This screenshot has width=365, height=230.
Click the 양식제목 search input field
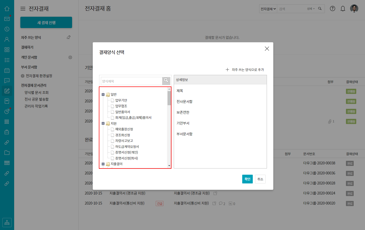point(131,81)
